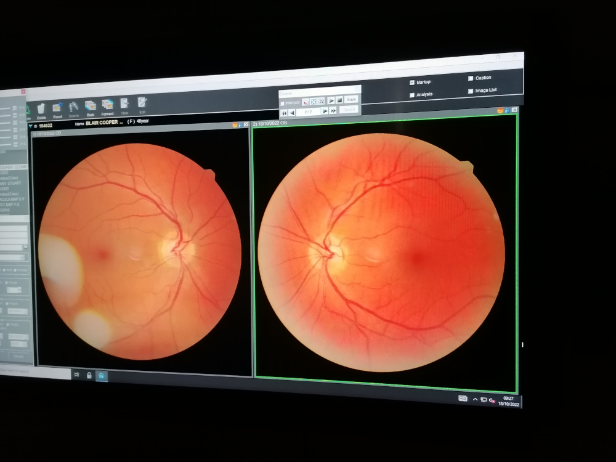
Task: Enable the Image List checkbox
Action: point(471,91)
